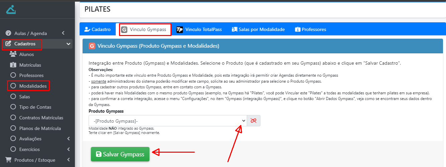Viewport: 446px width, 167px height.
Task: Click the Produtos / Estoque cart icon
Action: 9,160
